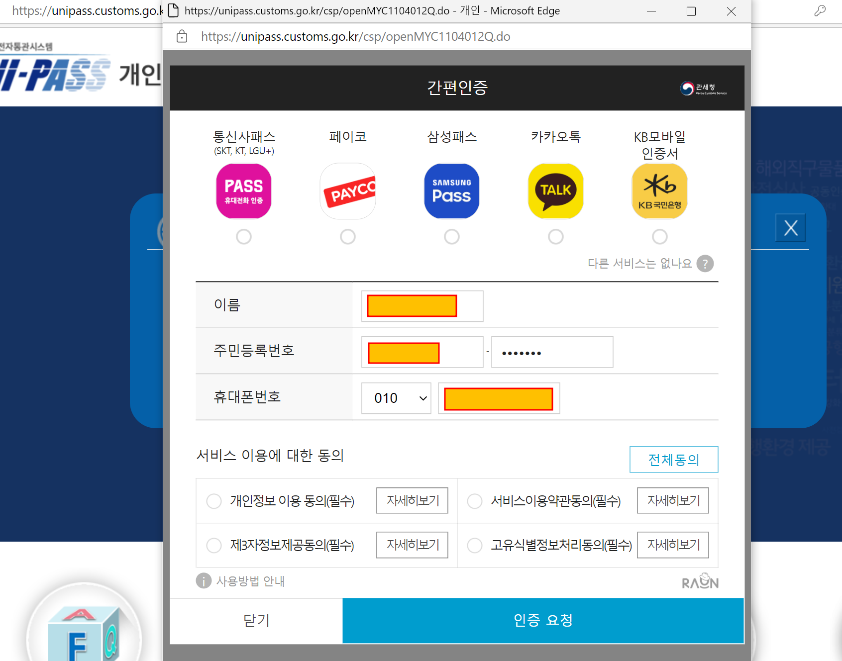Viewport: 842px width, 661px height.
Task: Click the 인증 요청 button
Action: 543,620
